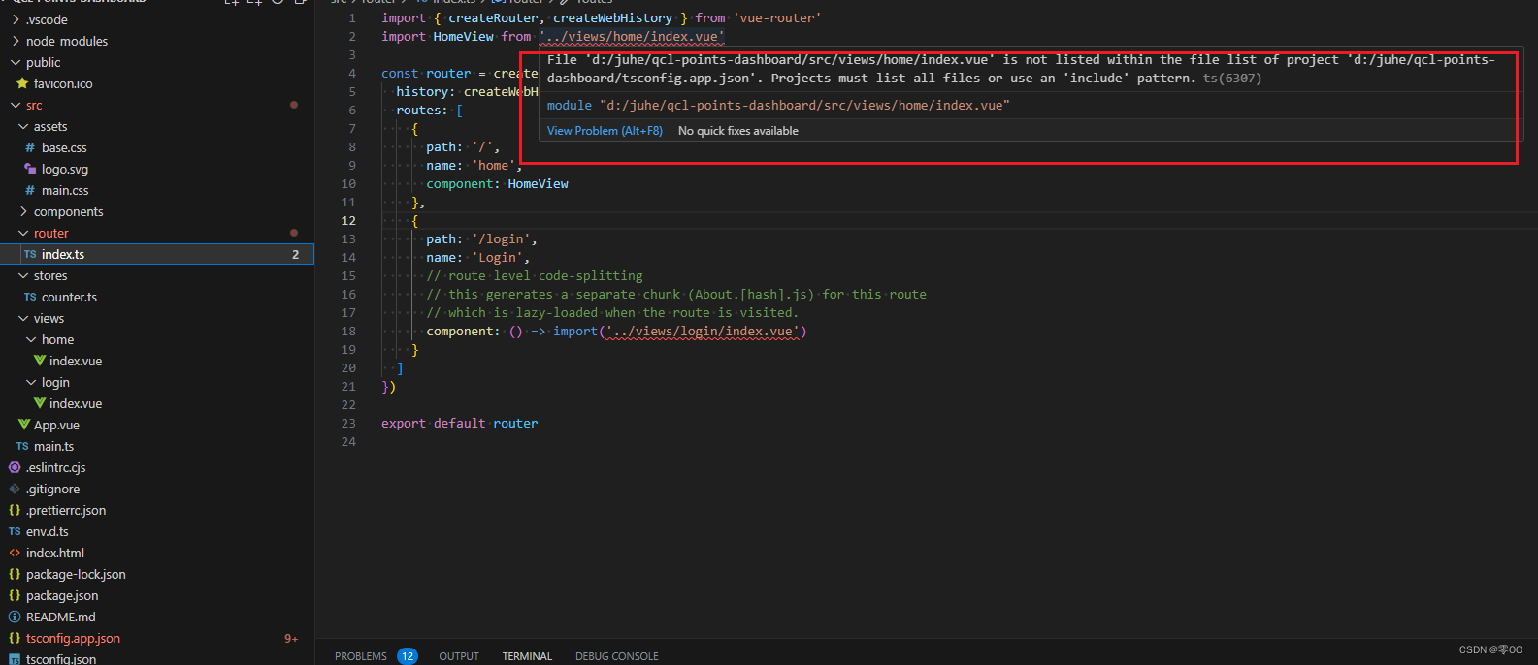This screenshot has height=665, width=1538.
Task: Click the 9+ badge on tsconfig.app.json
Action: point(291,639)
